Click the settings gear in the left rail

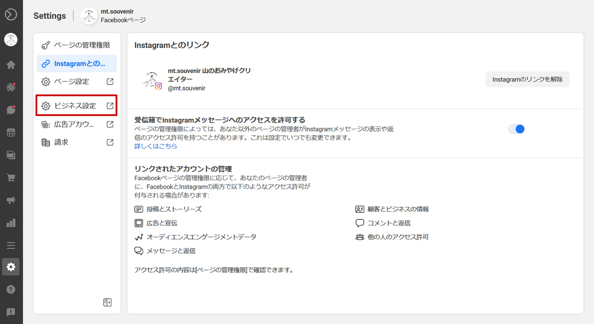tap(11, 267)
